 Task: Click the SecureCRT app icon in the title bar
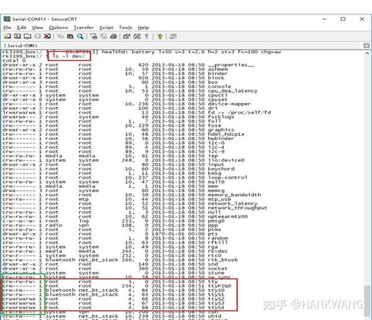point(7,19)
